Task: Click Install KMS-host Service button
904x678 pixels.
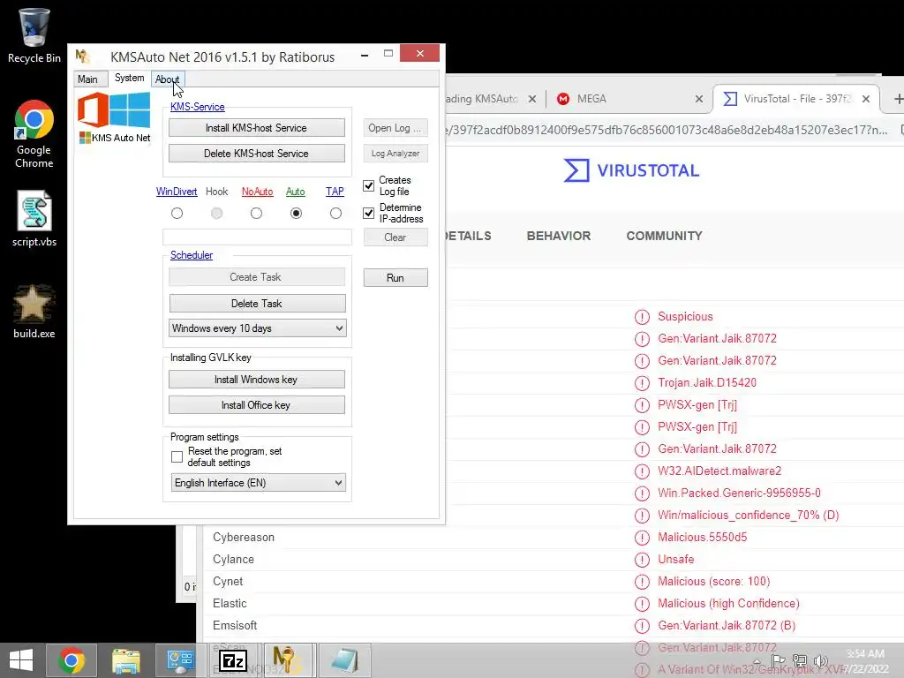Action: pos(257,128)
